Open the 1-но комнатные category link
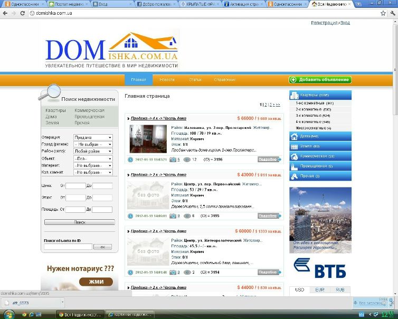This screenshot has height=319, width=398. (x=315, y=104)
